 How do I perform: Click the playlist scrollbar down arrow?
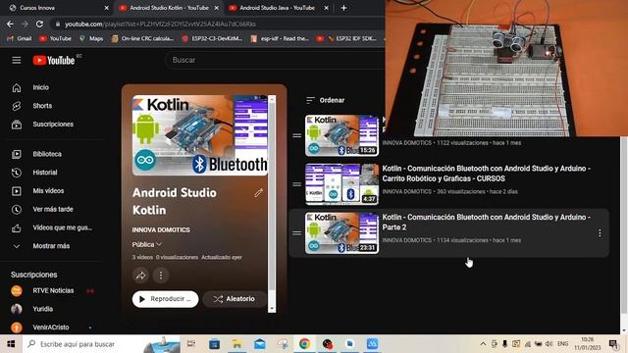coord(272,309)
